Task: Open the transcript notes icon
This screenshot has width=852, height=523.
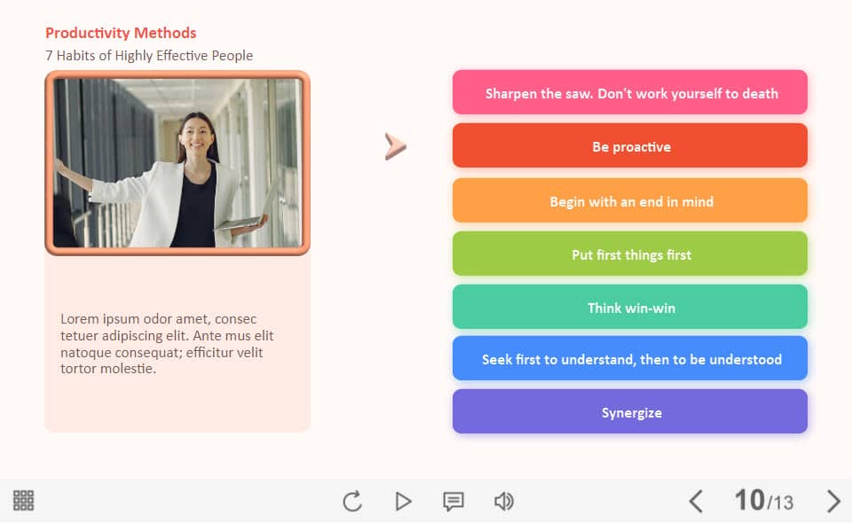Action: point(454,502)
